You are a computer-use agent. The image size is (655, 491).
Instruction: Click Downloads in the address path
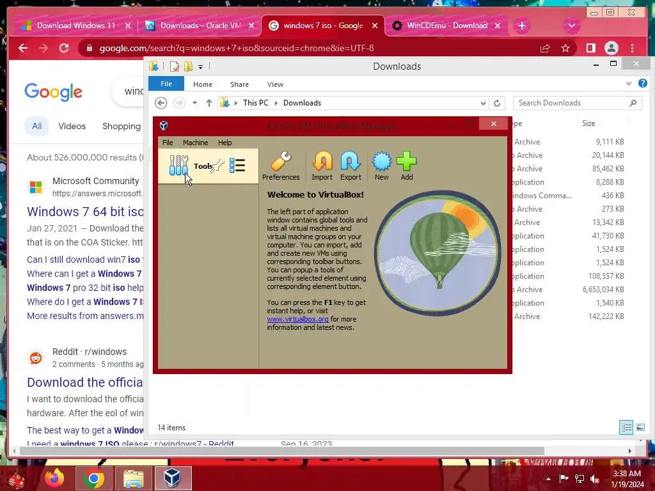tap(302, 103)
